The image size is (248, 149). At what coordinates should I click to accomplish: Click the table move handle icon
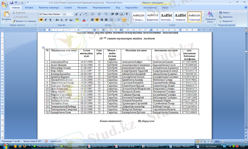(x=43, y=47)
